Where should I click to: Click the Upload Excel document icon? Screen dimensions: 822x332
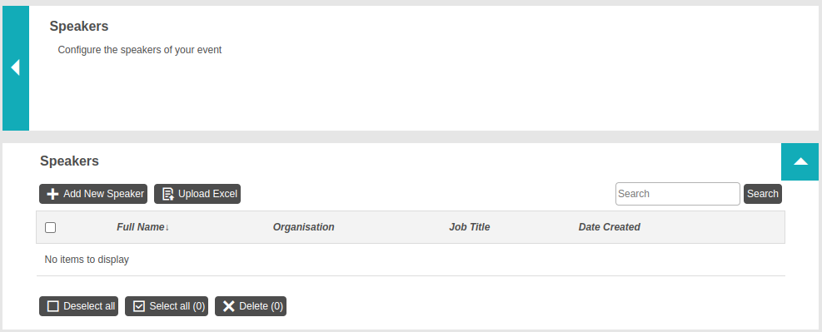click(167, 194)
